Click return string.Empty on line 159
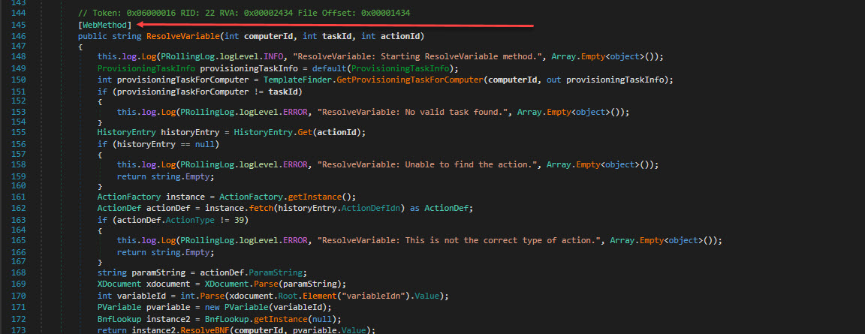The image size is (865, 334). [x=165, y=176]
